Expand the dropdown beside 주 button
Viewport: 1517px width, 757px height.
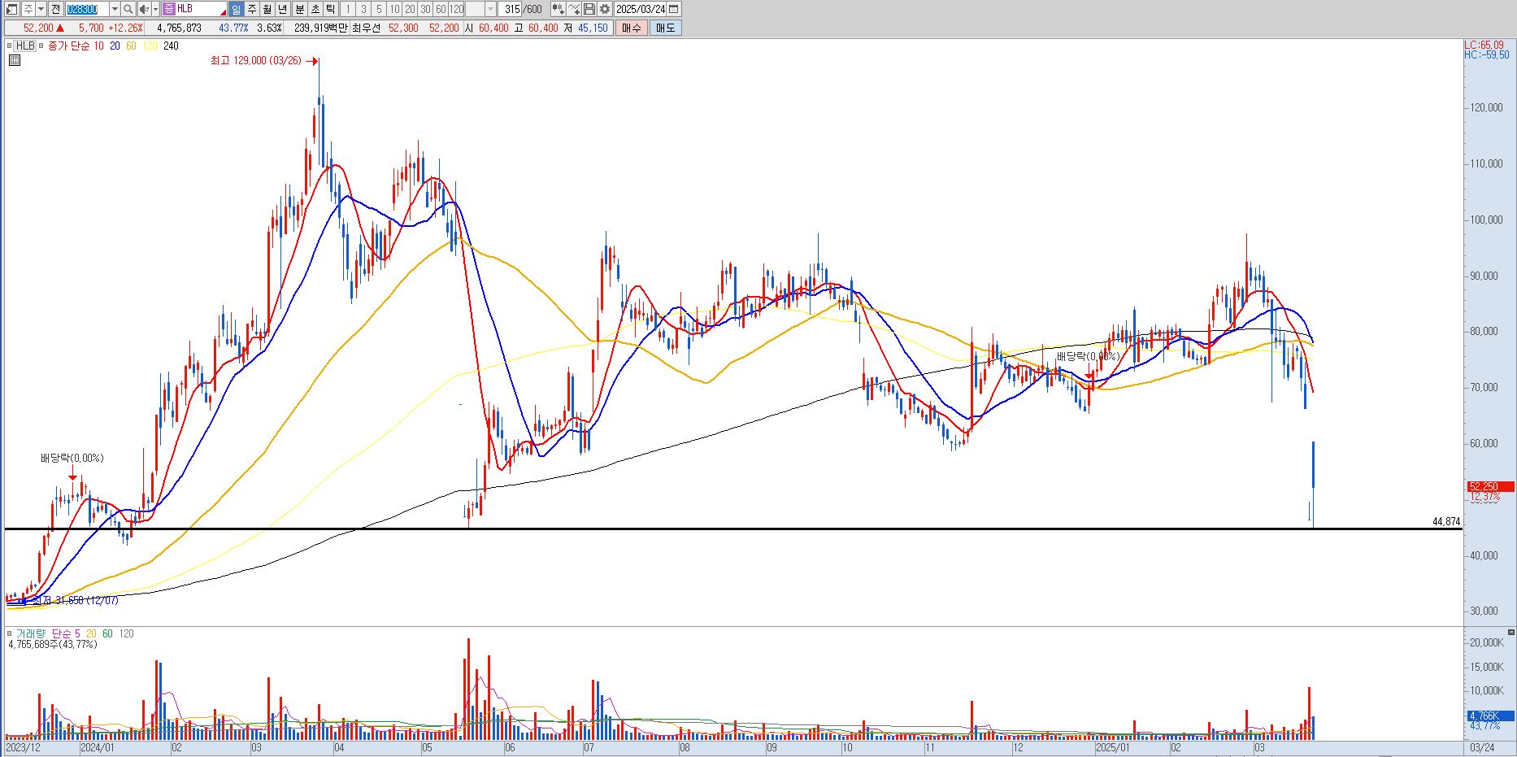pos(41,9)
